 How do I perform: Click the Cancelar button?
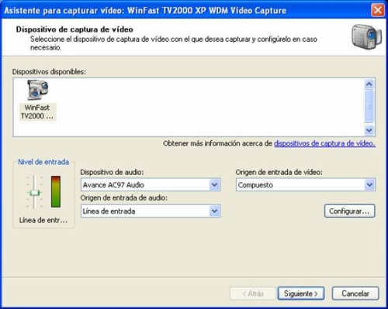(355, 294)
